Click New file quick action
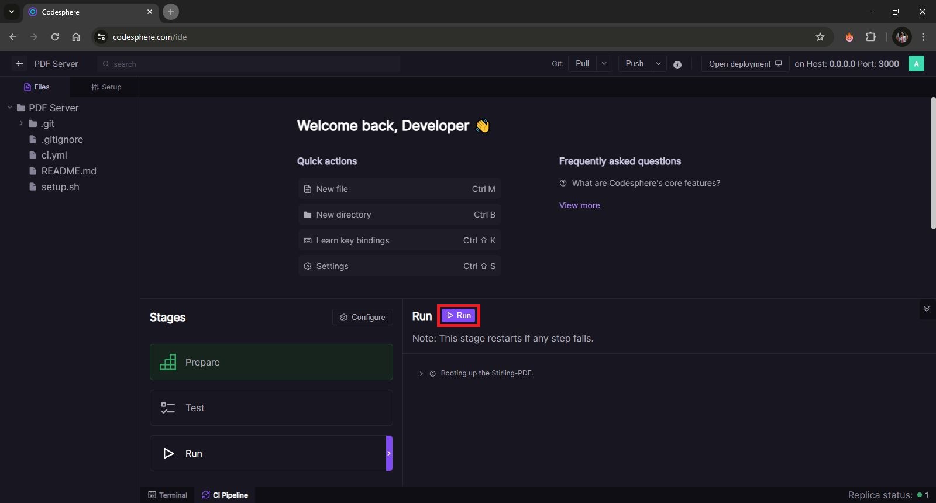 click(400, 189)
